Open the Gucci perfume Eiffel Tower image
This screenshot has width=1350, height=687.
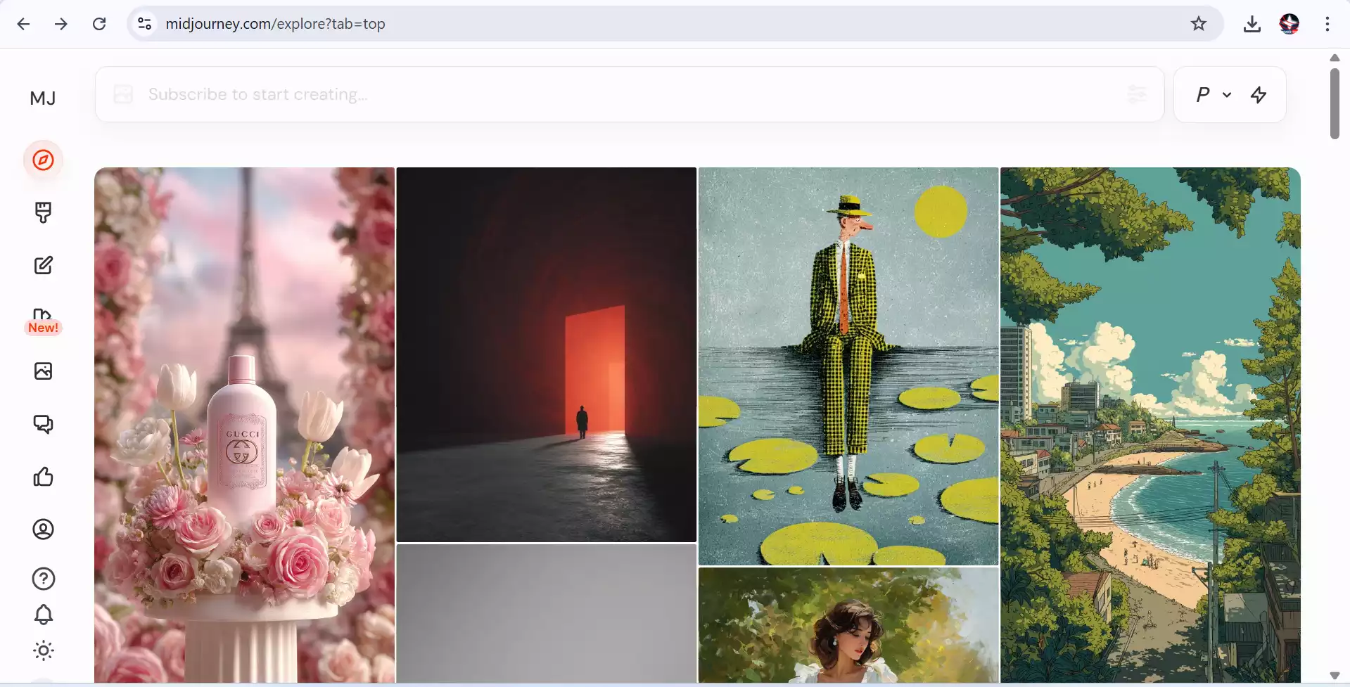click(244, 425)
